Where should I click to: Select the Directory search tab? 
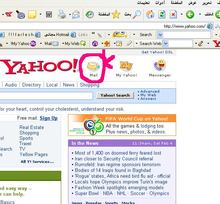[32, 85]
